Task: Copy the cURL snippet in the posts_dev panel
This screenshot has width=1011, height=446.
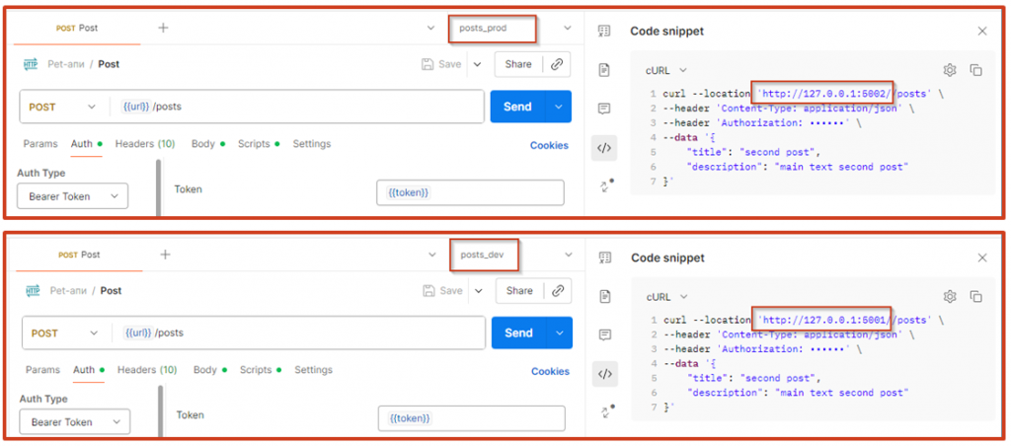Action: 975,296
